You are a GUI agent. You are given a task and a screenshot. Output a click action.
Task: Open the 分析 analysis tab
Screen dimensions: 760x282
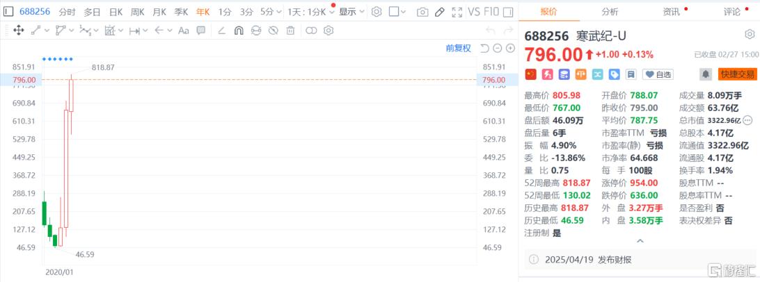(x=610, y=12)
